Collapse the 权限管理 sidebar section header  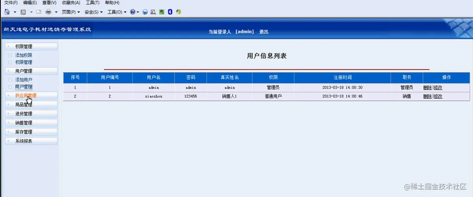coord(31,46)
